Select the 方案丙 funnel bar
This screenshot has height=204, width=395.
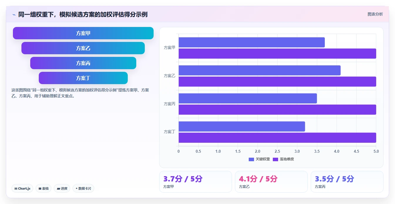pos(83,63)
